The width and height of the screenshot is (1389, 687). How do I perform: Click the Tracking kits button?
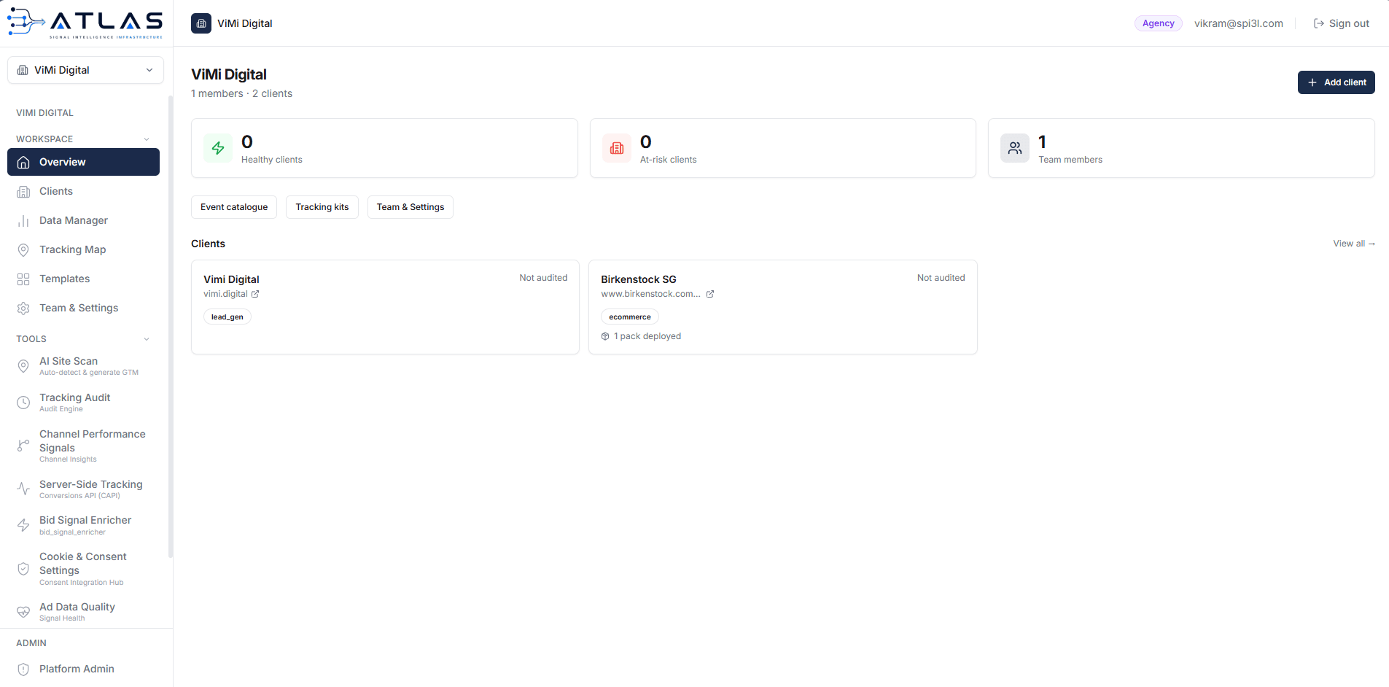[322, 207]
